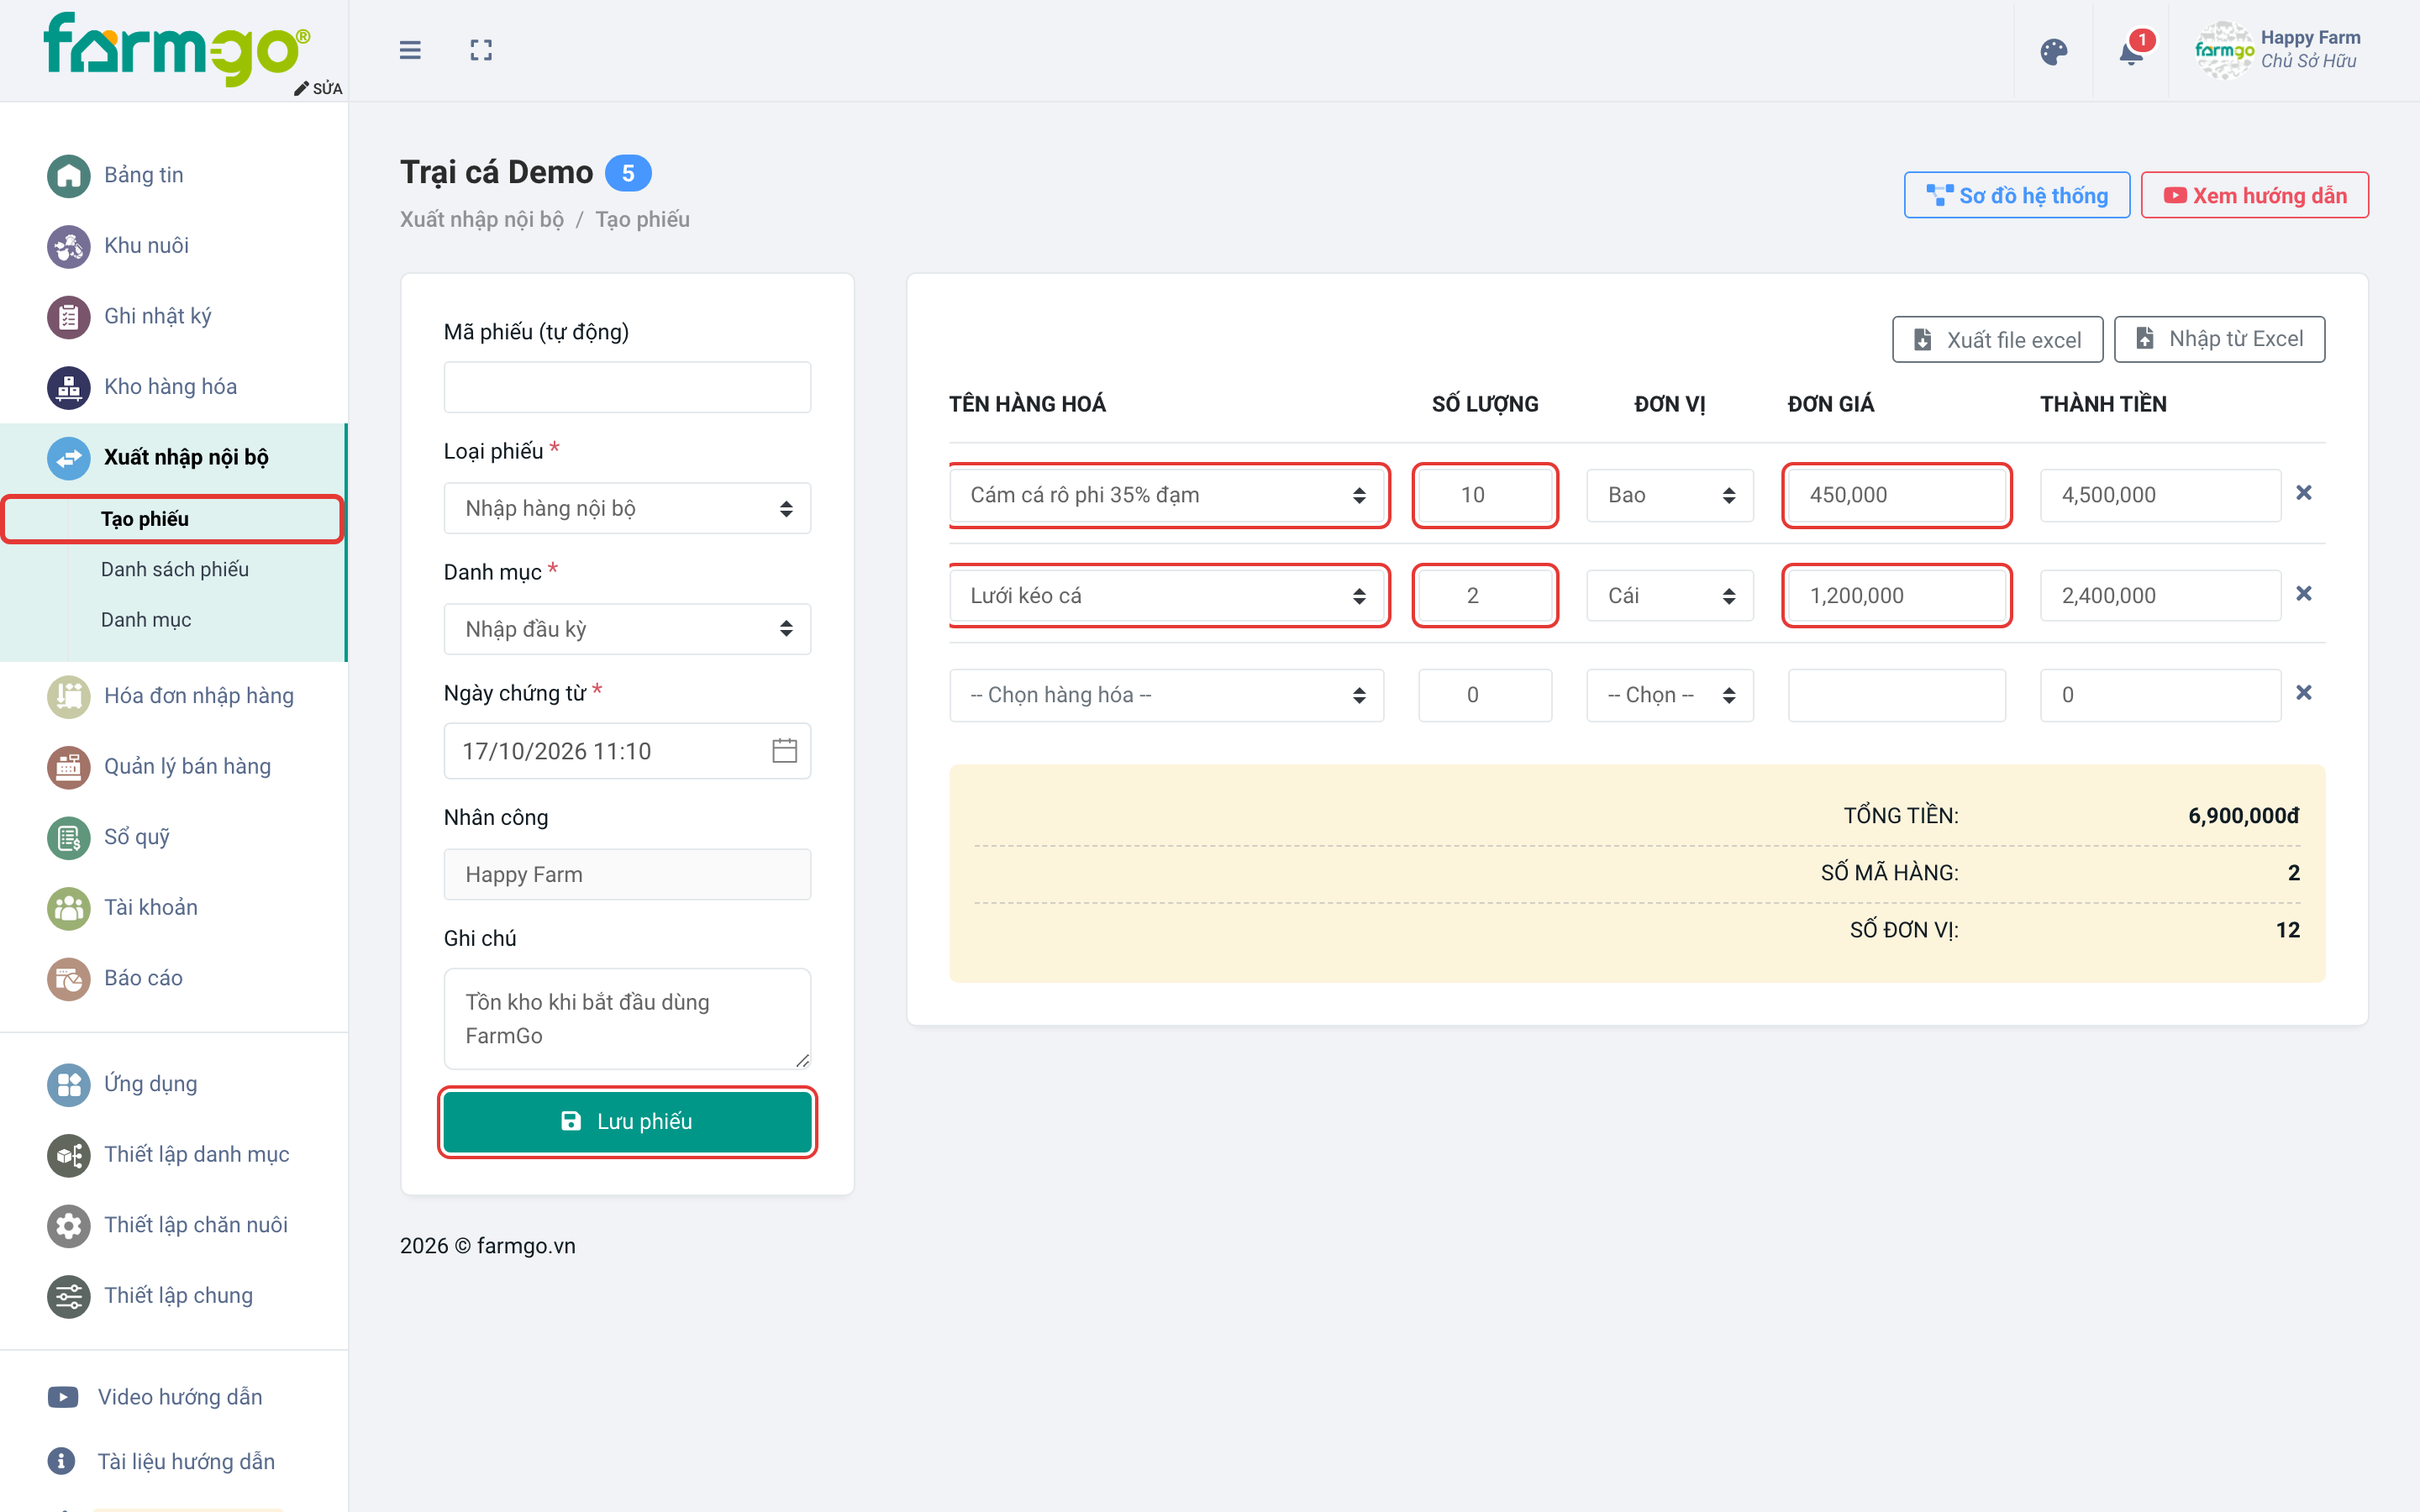Delete the empty Chọn hàng hóa row
Viewport: 2420px width, 1512px height.
coord(2304,693)
